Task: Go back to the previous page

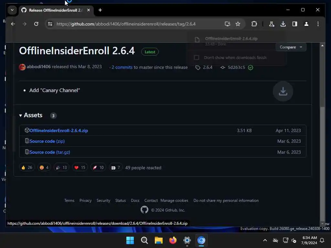Action: click(13, 24)
